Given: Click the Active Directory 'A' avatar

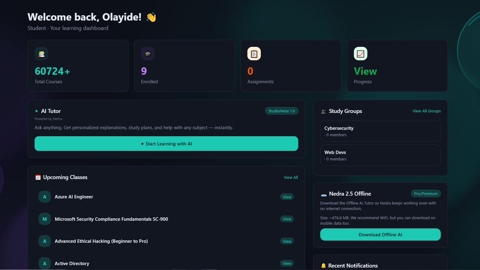Looking at the screenshot, I should coord(45,263).
